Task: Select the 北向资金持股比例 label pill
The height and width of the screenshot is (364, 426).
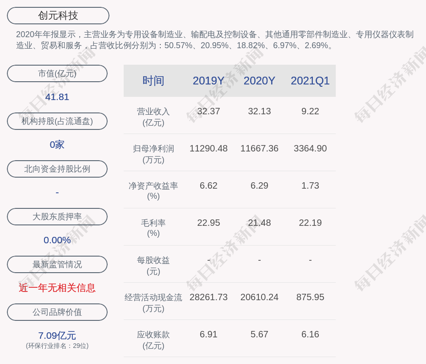Action: [x=57, y=169]
